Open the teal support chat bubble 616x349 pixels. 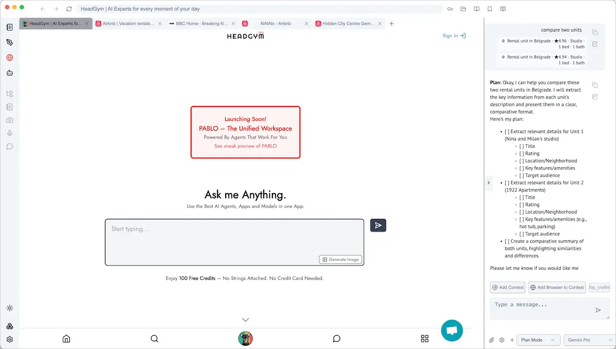pyautogui.click(x=452, y=330)
